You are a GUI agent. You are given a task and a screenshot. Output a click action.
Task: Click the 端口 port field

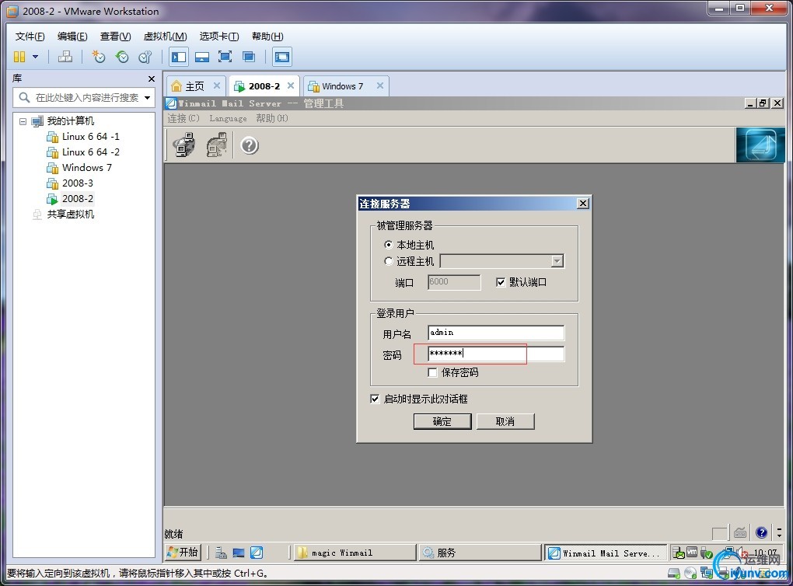[454, 282]
